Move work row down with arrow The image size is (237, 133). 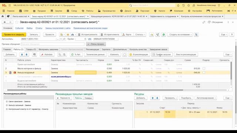26,54
